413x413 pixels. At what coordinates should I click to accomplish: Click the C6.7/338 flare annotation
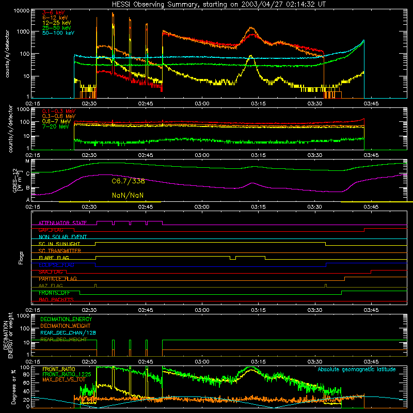tap(128, 181)
